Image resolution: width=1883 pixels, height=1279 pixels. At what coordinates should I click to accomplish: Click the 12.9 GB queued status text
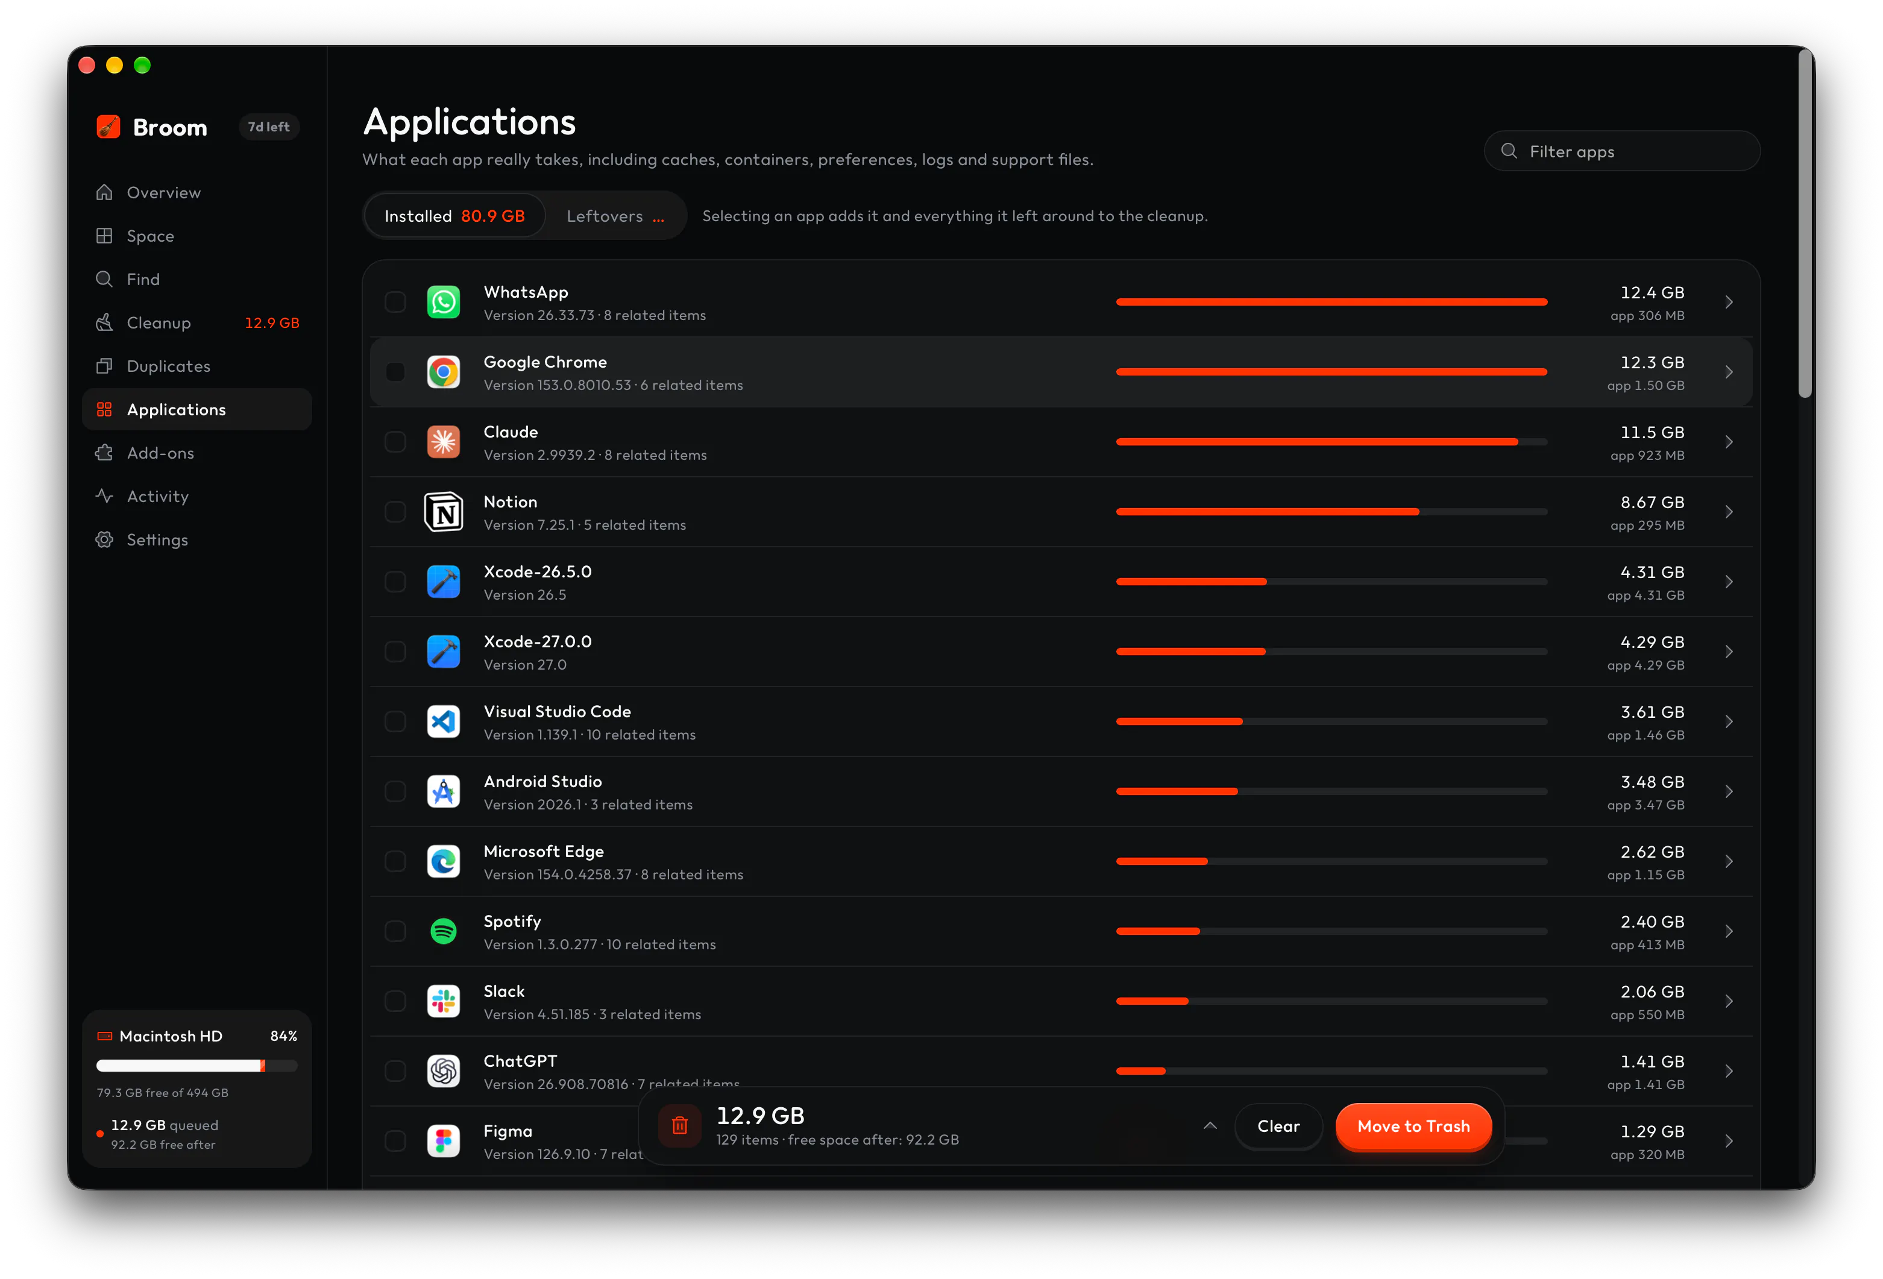point(165,1125)
